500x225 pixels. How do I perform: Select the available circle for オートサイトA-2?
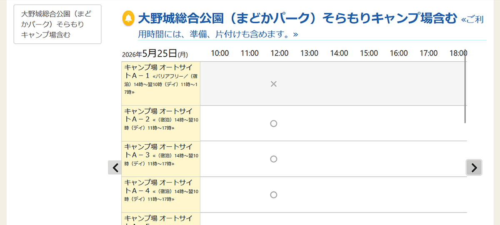(274, 123)
